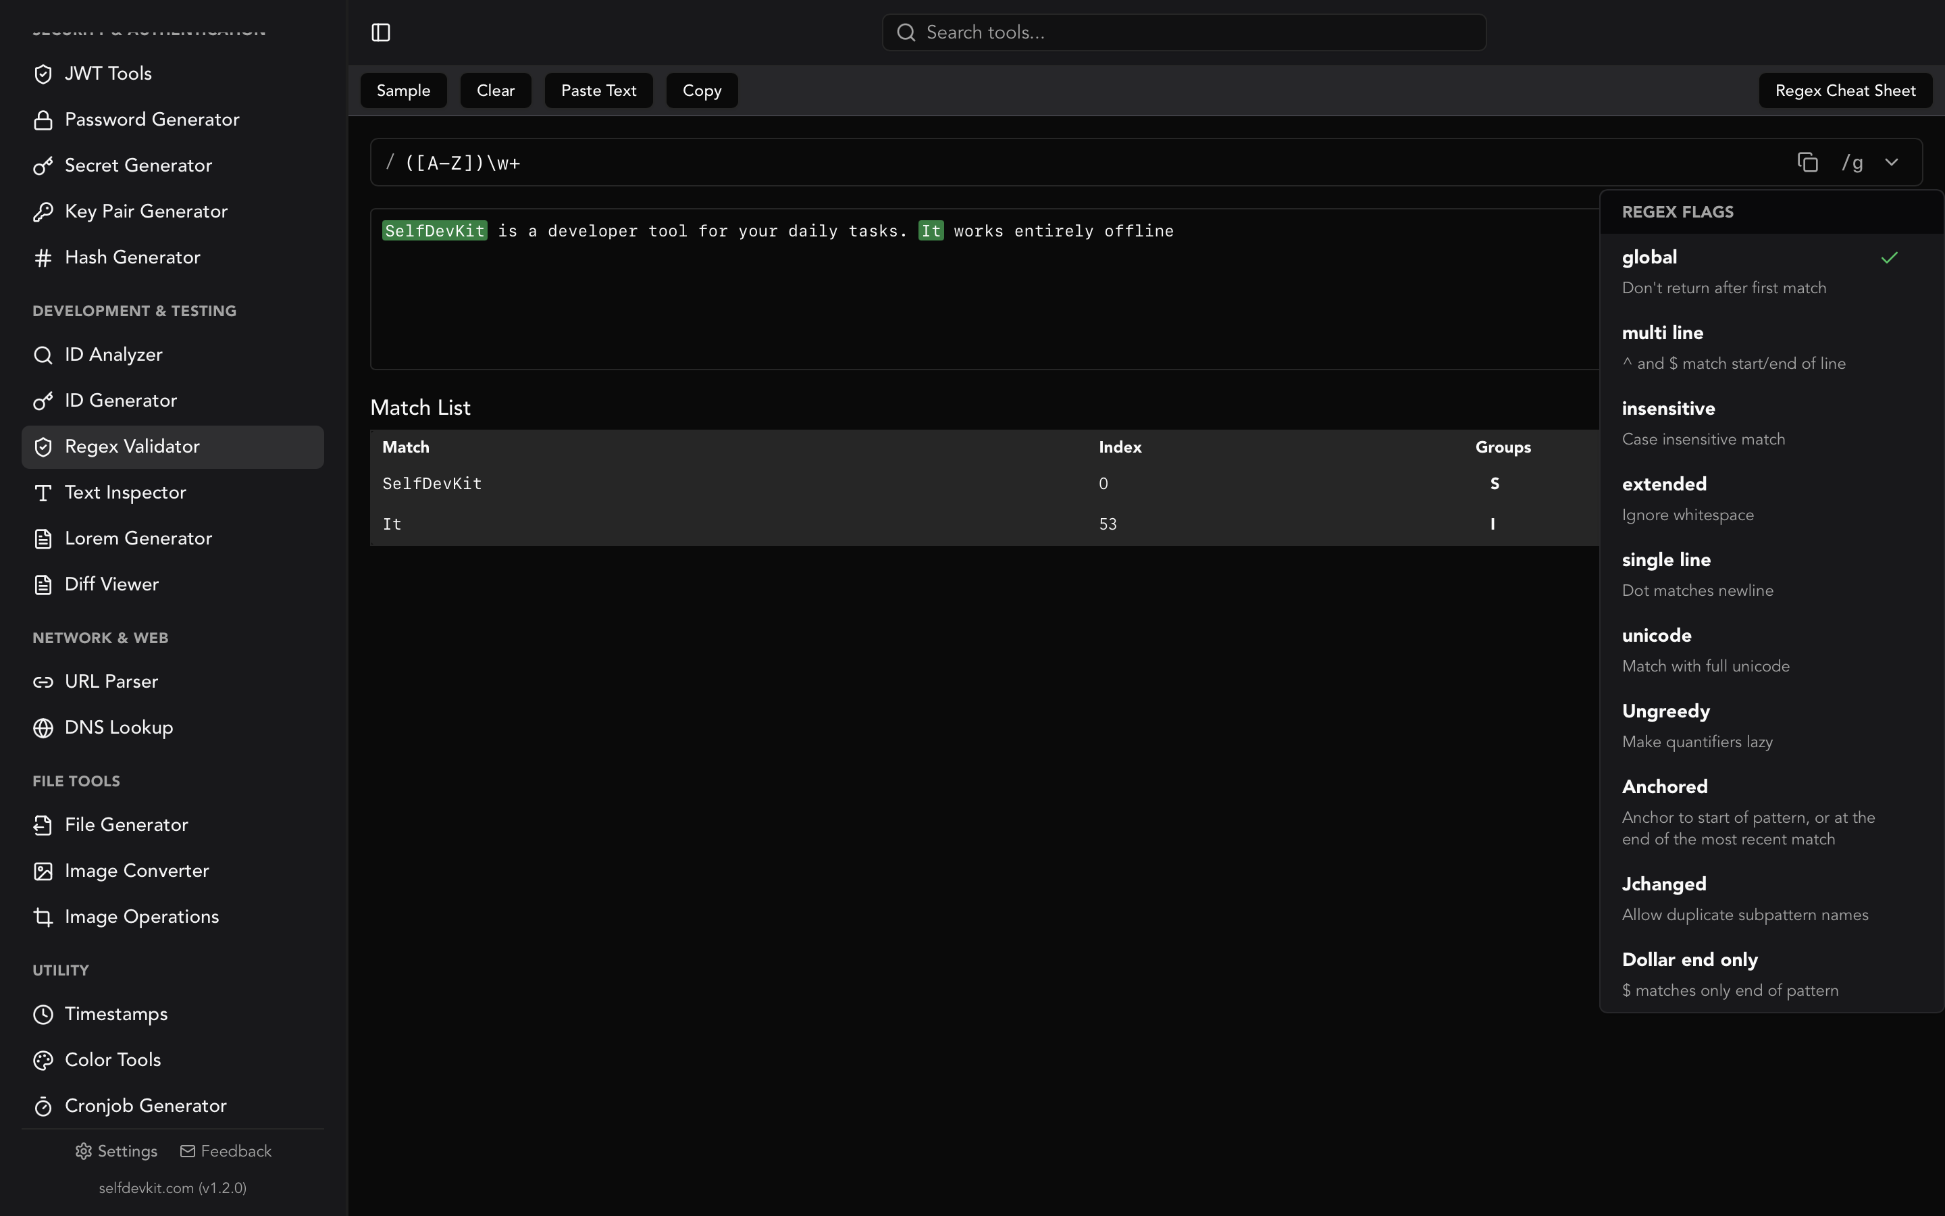The height and width of the screenshot is (1216, 1945).
Task: Click the Text Inspector T icon
Action: pos(43,492)
